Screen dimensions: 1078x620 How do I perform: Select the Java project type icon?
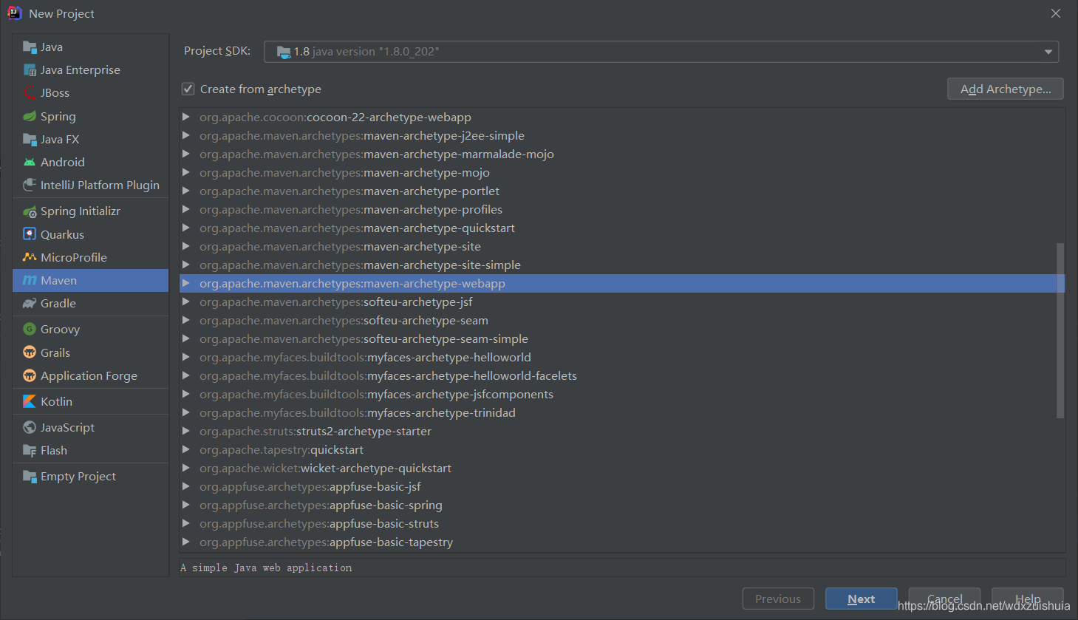pyautogui.click(x=30, y=47)
